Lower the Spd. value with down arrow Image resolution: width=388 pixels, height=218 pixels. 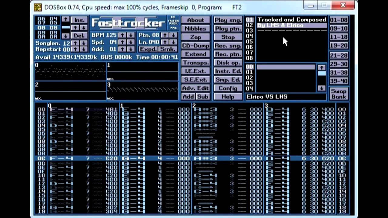(131, 42)
